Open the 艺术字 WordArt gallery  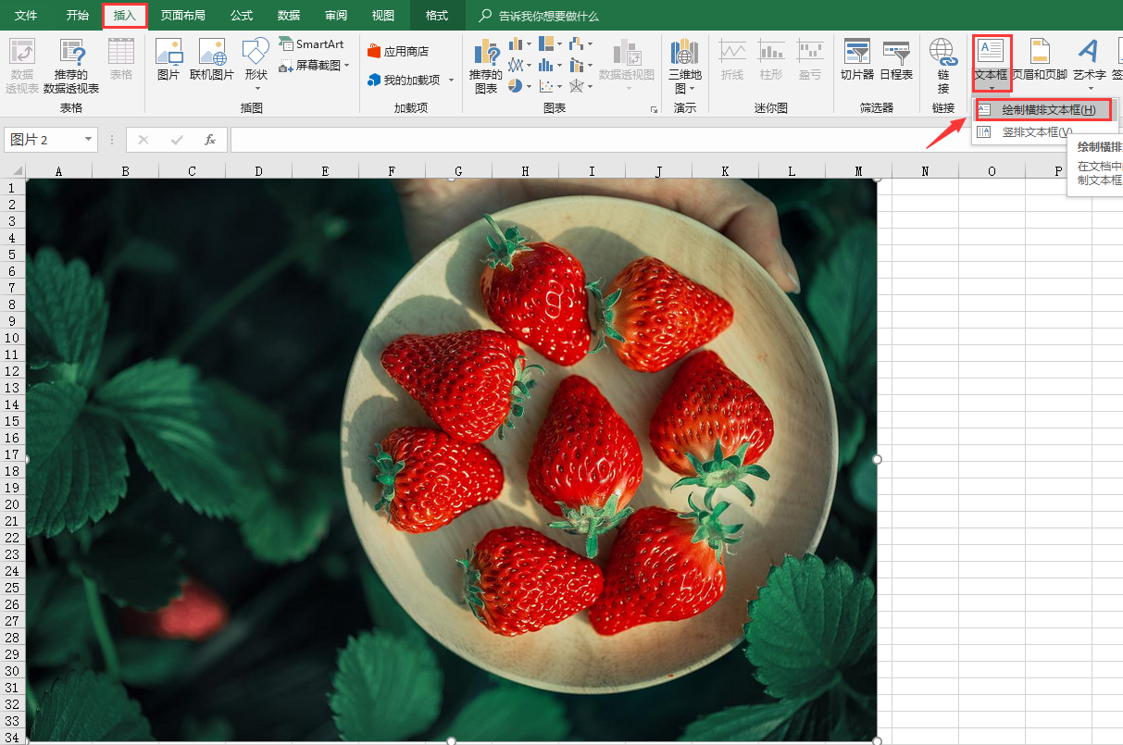click(1090, 65)
